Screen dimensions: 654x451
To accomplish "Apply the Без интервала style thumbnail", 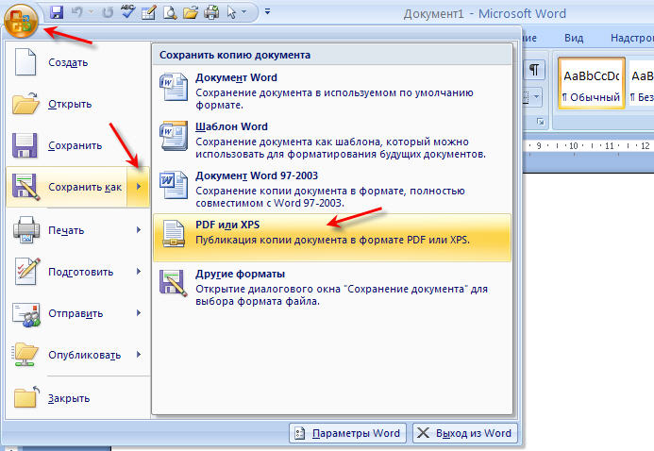I will pos(642,84).
